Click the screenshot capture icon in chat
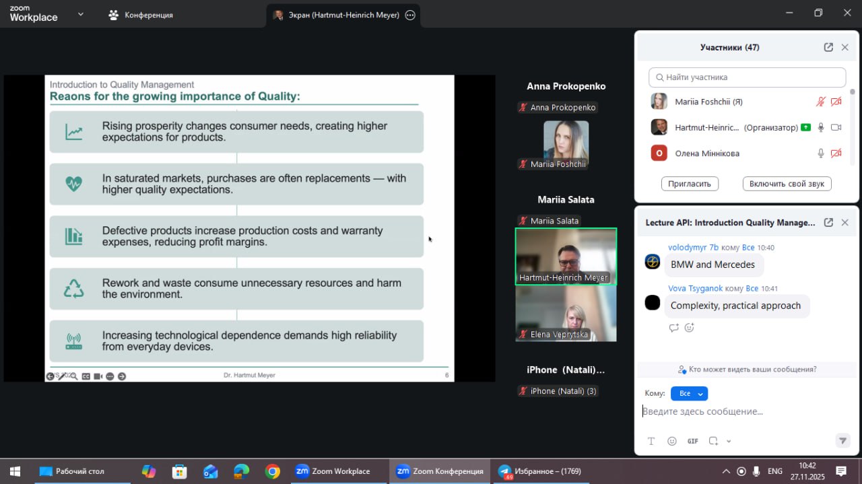This screenshot has height=484, width=862. click(x=713, y=441)
